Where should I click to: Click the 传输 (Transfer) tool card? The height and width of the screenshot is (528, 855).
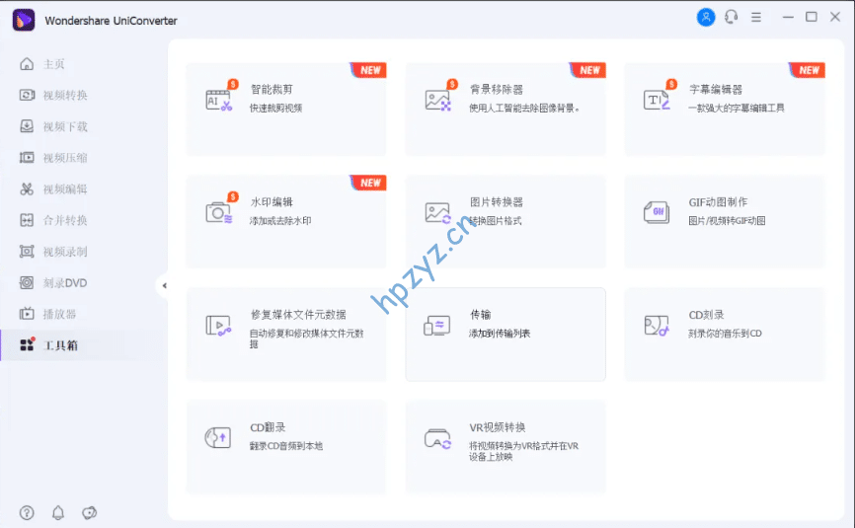pos(505,334)
